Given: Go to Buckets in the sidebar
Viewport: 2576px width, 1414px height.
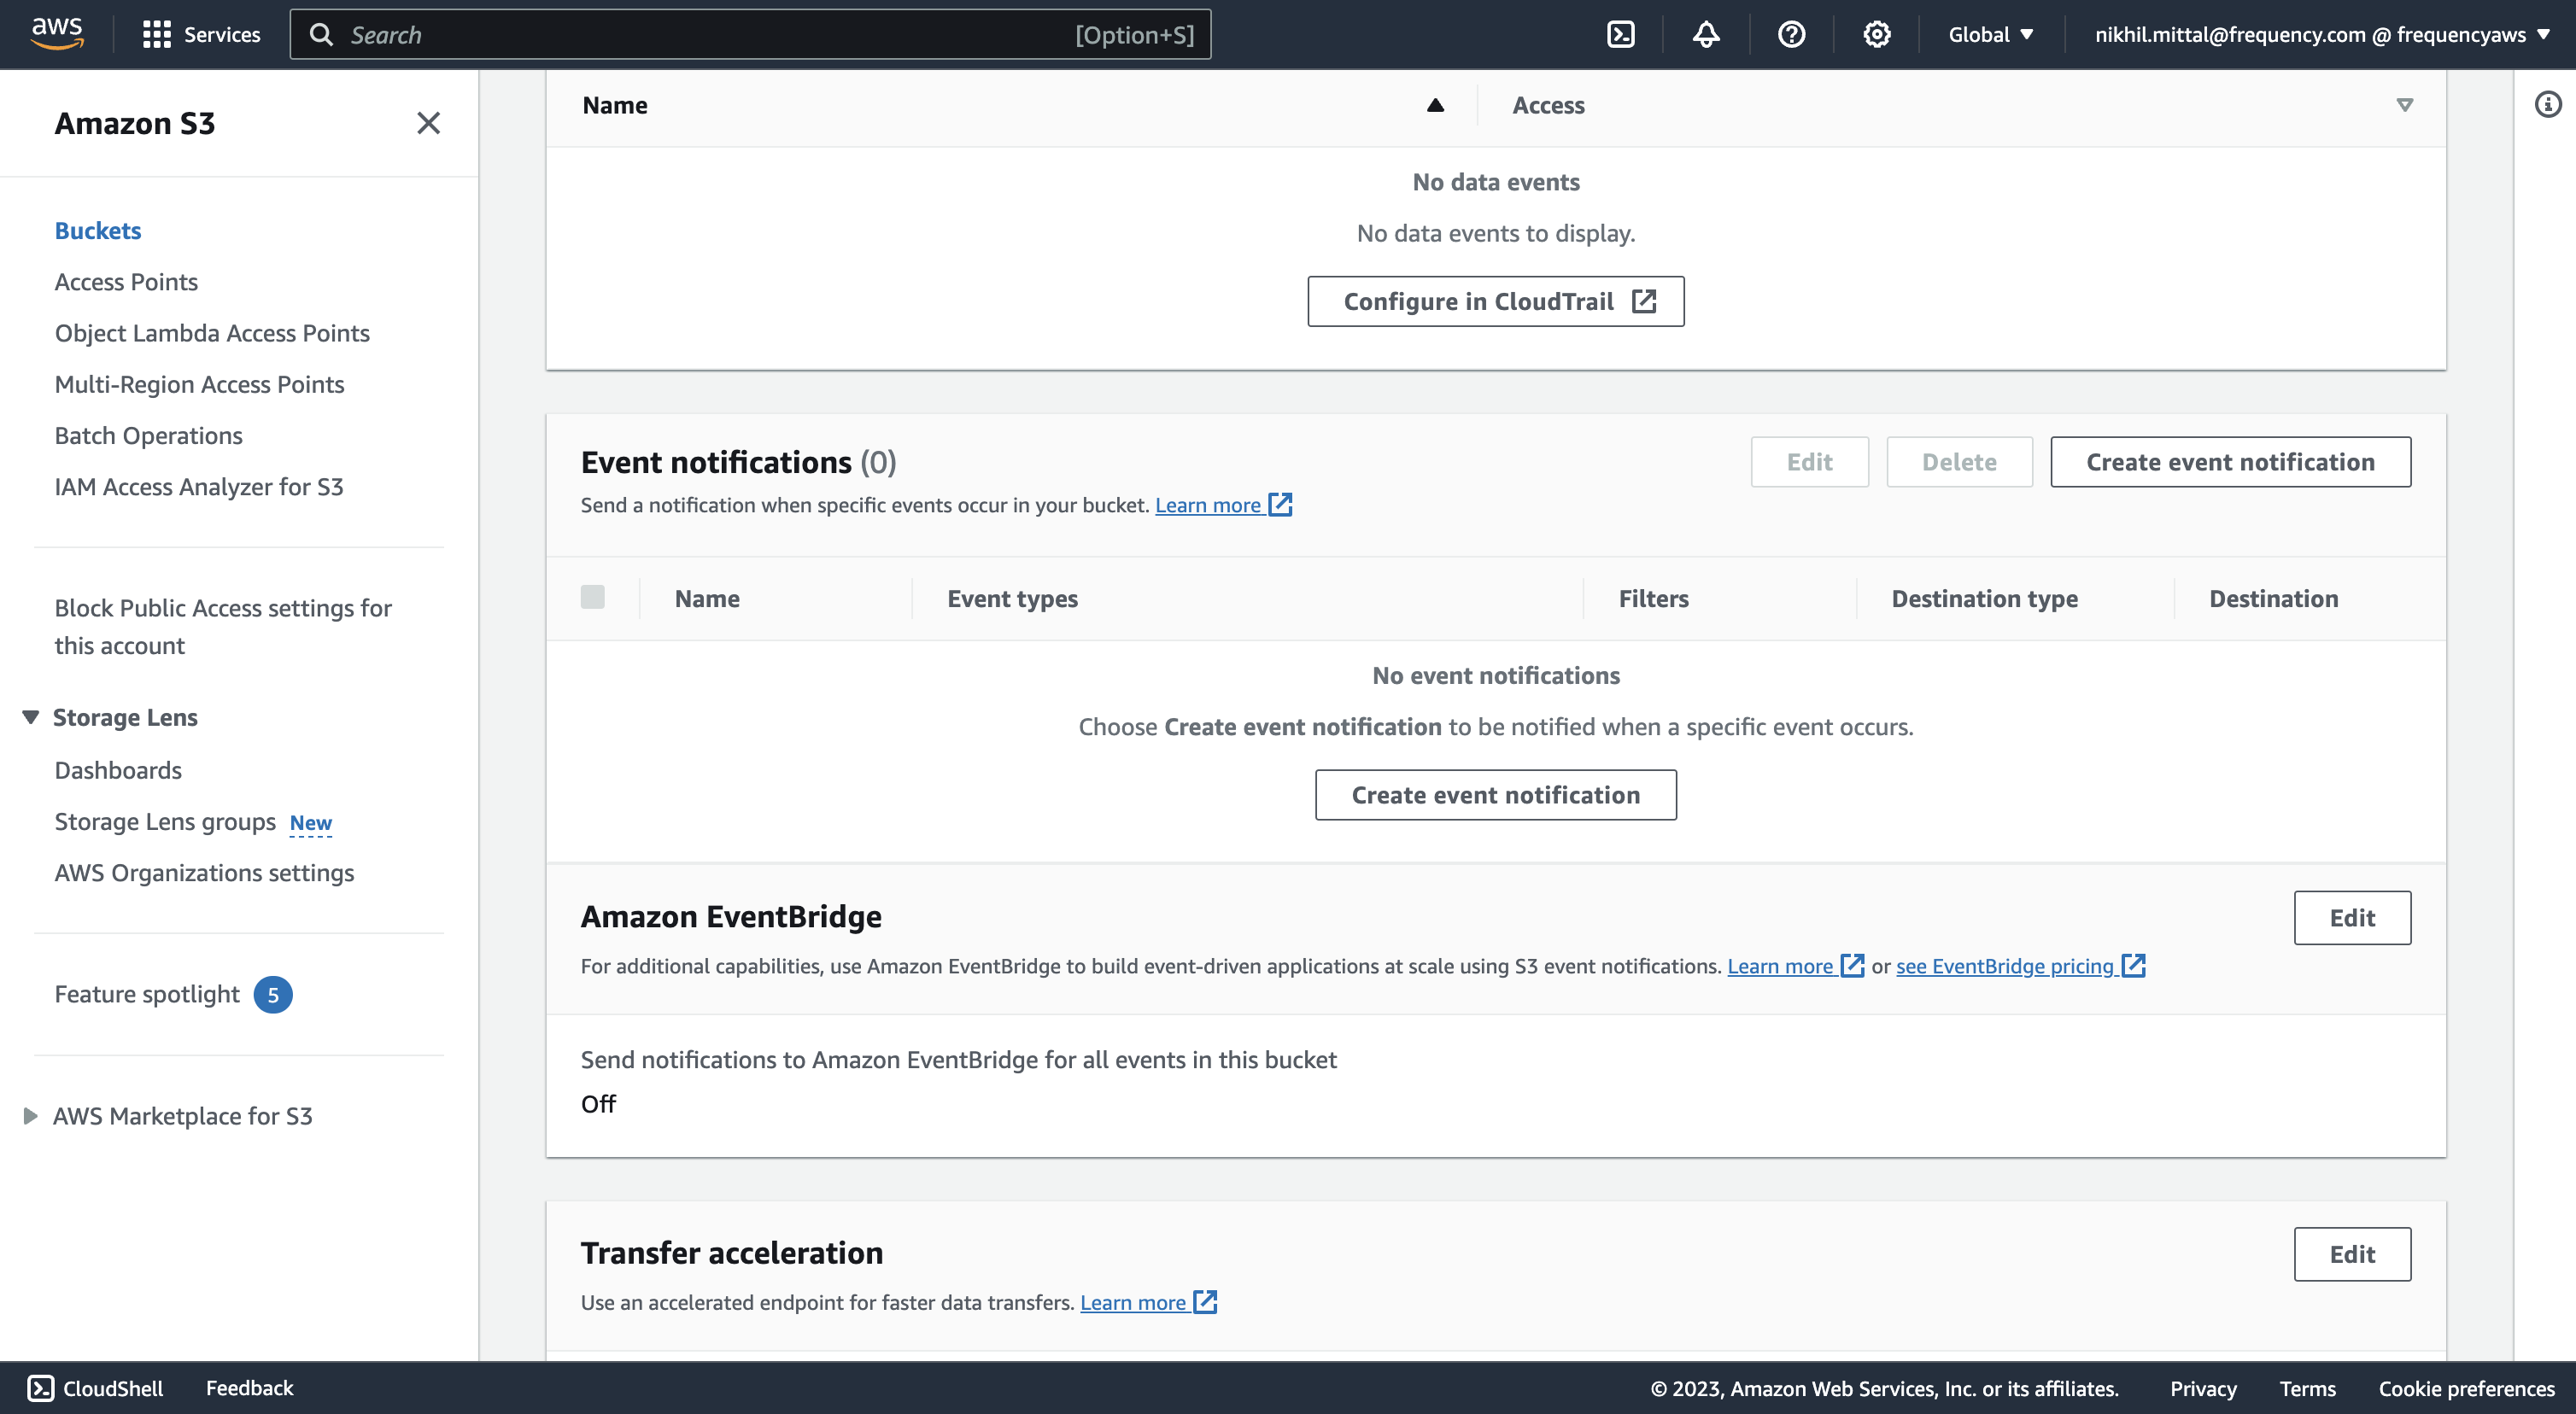Looking at the screenshot, I should (x=98, y=231).
